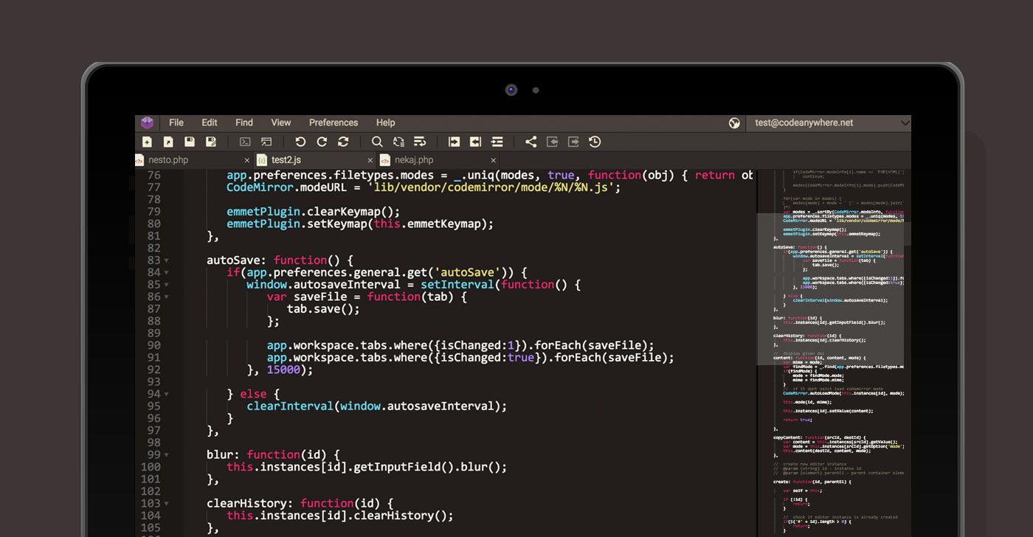Viewport: 1033px width, 537px height.
Task: Click the Redo arrow icon
Action: (x=322, y=142)
